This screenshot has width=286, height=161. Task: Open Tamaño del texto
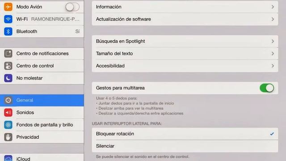coord(185,54)
